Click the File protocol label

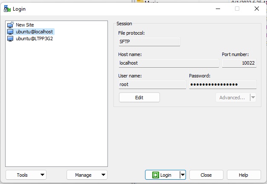(131, 33)
